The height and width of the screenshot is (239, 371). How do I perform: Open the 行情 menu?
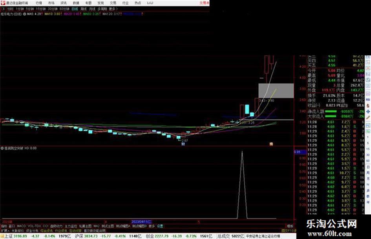pyautogui.click(x=39, y=3)
